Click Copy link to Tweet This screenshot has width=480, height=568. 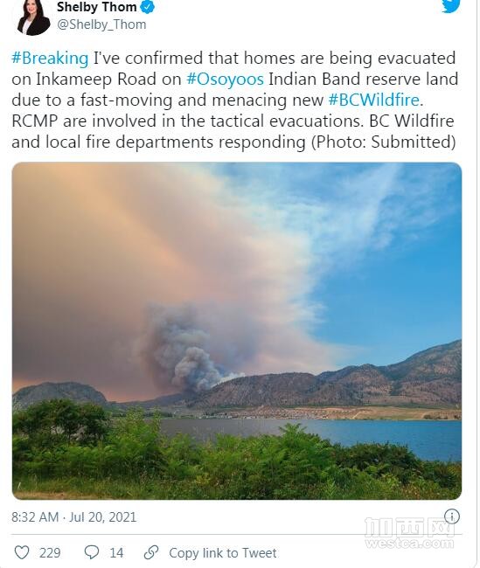pyautogui.click(x=223, y=553)
